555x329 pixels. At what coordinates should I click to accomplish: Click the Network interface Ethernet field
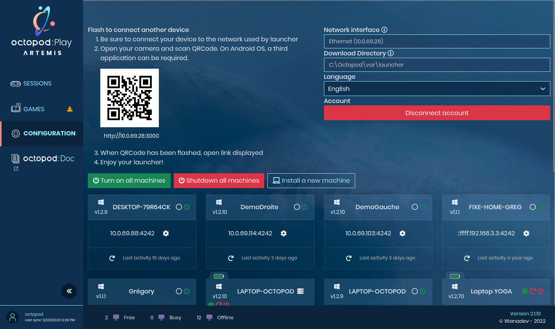tap(437, 41)
